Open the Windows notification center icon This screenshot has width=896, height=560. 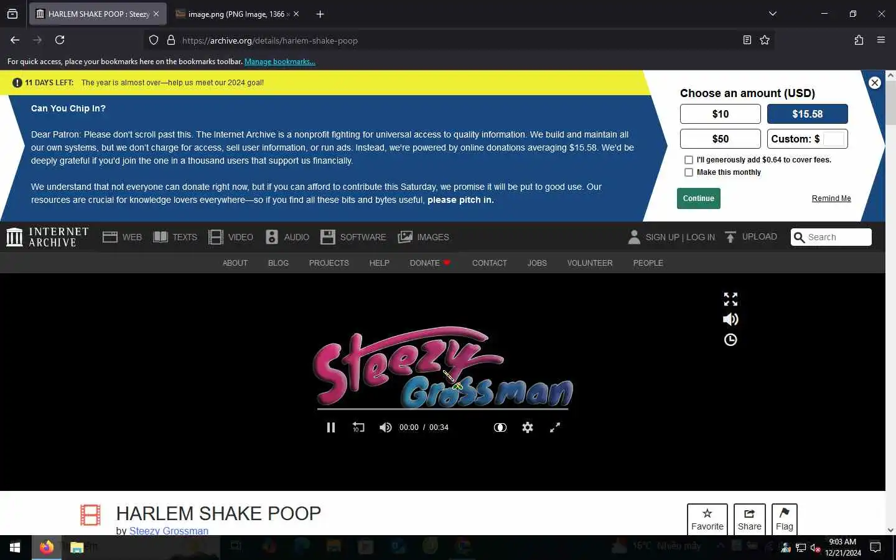[875, 548]
